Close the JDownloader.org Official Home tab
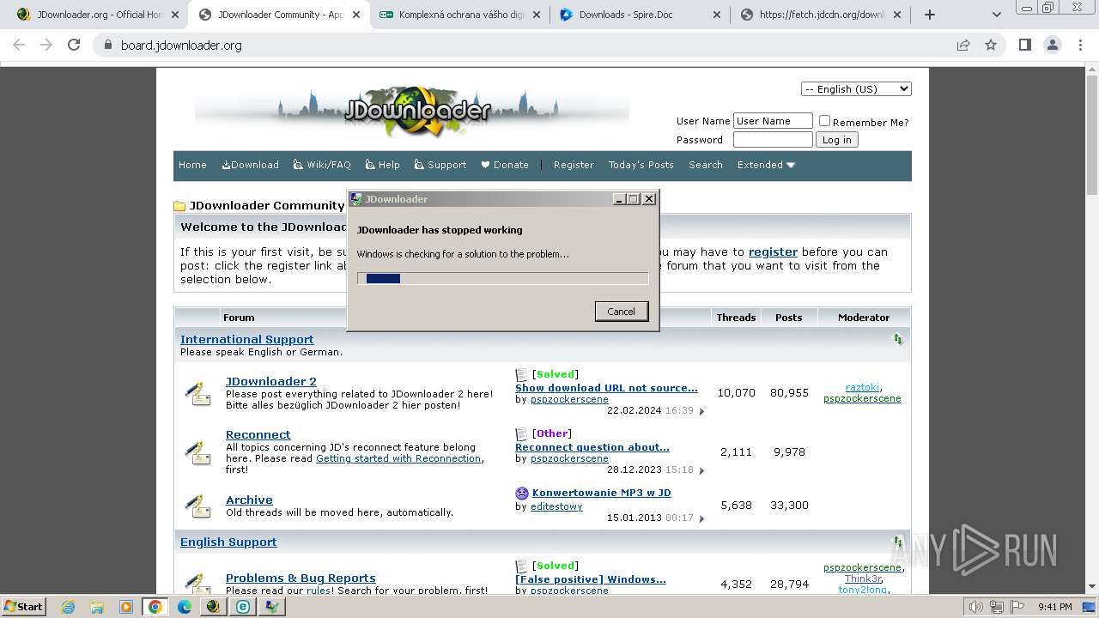 (x=175, y=15)
